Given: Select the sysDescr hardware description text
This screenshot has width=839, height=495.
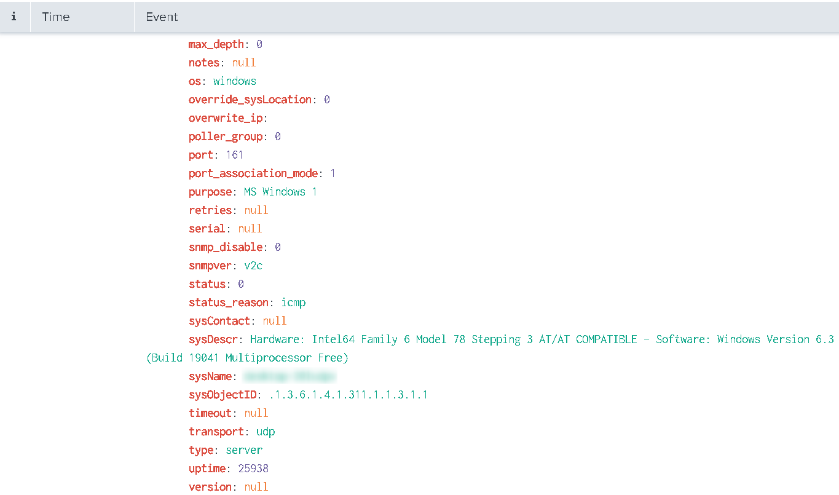Looking at the screenshot, I should pos(430,339).
